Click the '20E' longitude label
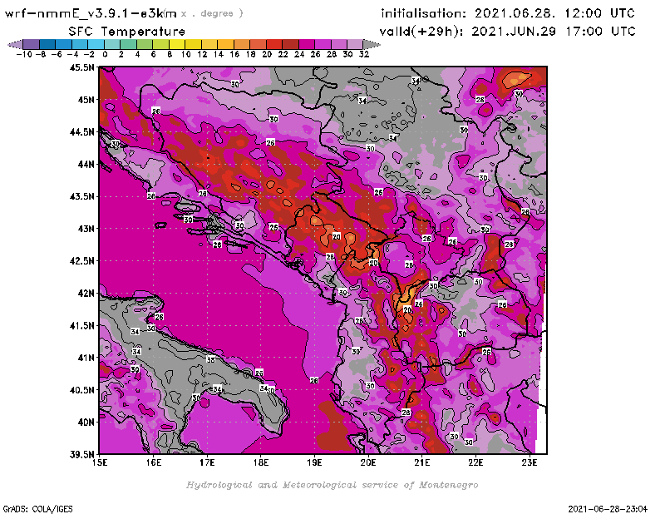 point(368,462)
